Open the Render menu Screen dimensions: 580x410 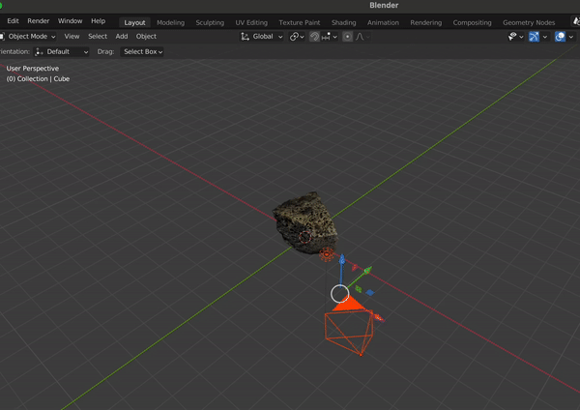[38, 21]
